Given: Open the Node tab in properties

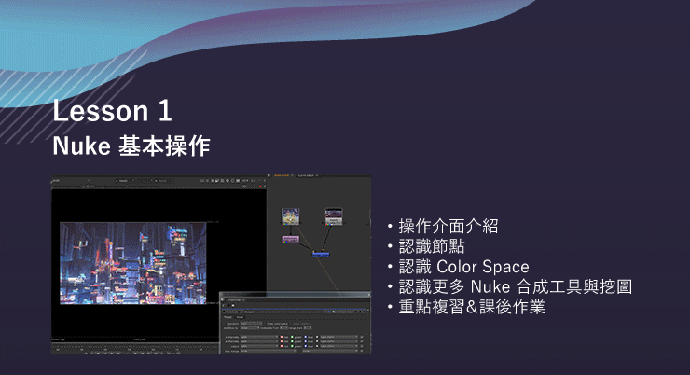Looking at the screenshot, I should point(240,317).
